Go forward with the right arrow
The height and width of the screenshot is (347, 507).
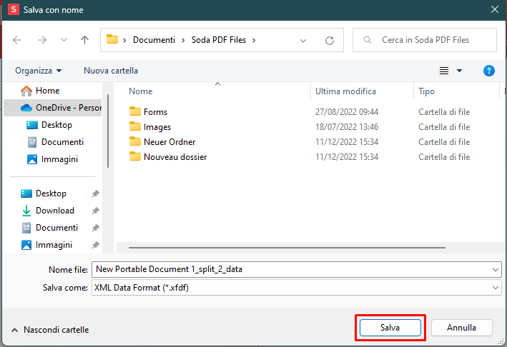(42, 40)
